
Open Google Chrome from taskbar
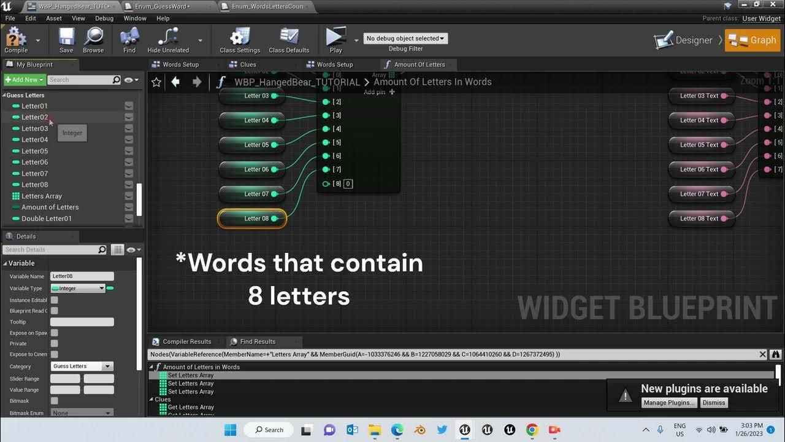pos(532,430)
